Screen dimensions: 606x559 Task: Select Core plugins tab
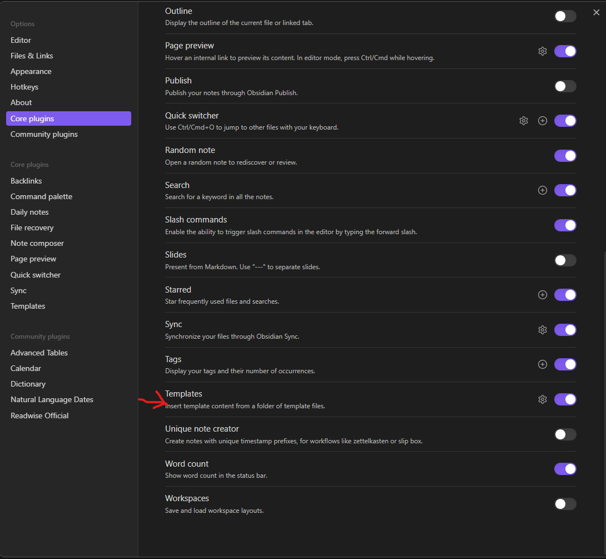(x=68, y=118)
